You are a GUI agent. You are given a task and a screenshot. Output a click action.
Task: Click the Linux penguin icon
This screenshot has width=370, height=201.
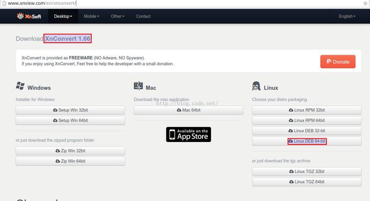(x=256, y=86)
